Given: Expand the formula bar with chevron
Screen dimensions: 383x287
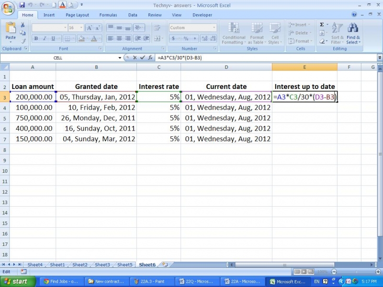Looking at the screenshot, I should pyautogui.click(x=380, y=57).
